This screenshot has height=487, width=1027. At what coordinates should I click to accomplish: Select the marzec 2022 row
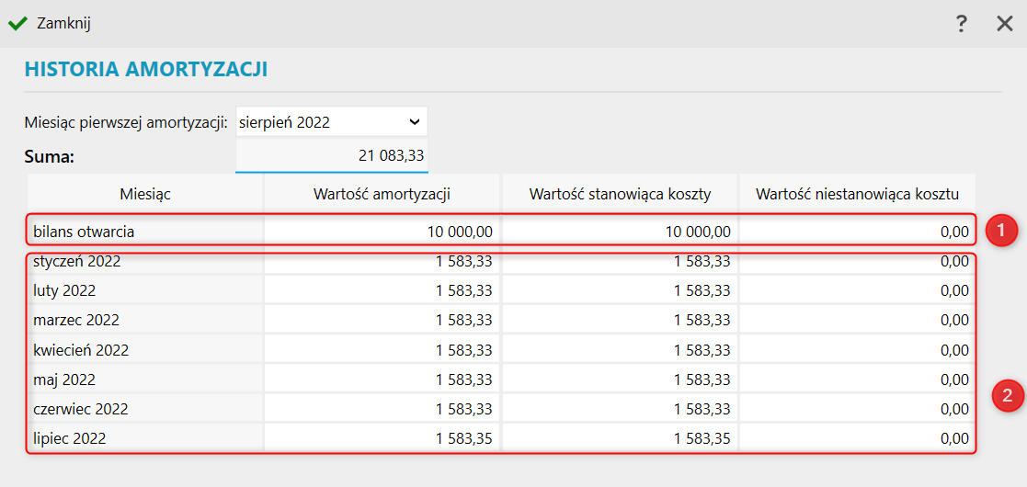click(x=501, y=320)
